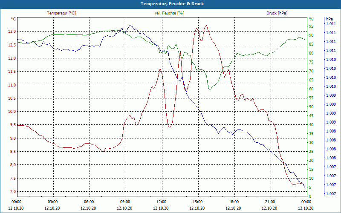Click the '09:00' time axis label
The height and width of the screenshot is (213, 341).
(124, 201)
